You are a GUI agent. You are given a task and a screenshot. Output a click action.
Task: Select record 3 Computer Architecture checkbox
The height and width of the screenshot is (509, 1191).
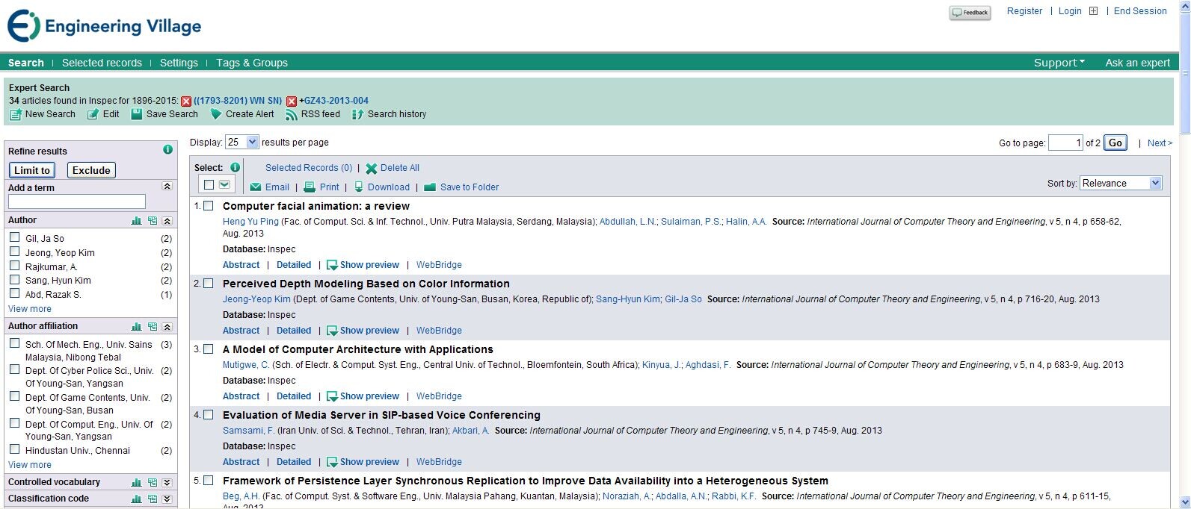(209, 349)
